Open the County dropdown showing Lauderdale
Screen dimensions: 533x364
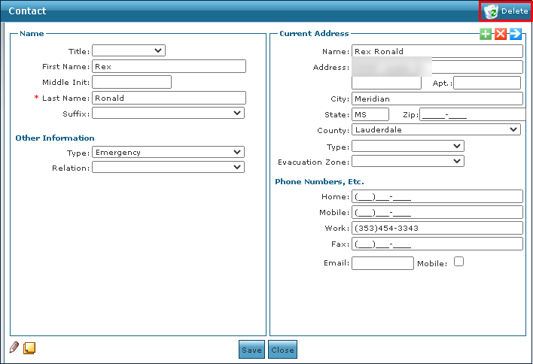(437, 130)
